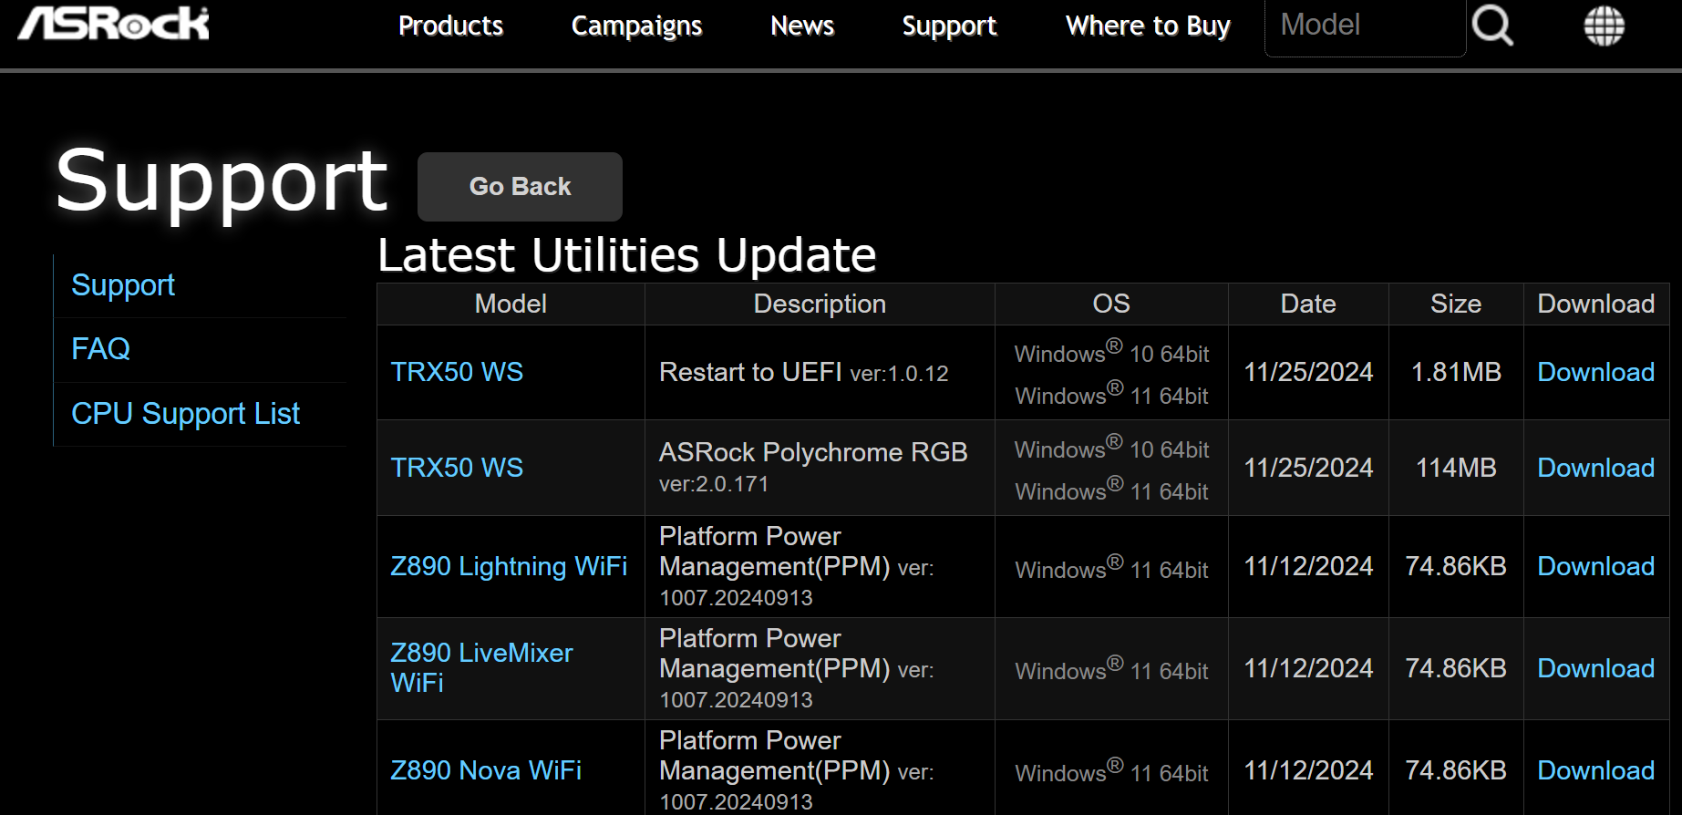Click the Latest Utilities Update heading
Image resolution: width=1682 pixels, height=815 pixels.
(627, 255)
